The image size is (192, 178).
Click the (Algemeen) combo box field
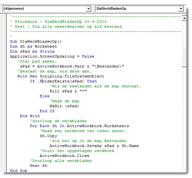(x=47, y=9)
